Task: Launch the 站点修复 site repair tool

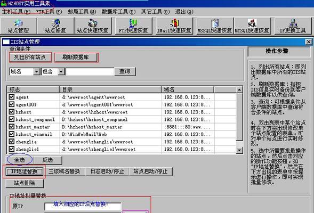Action: (x=55, y=26)
